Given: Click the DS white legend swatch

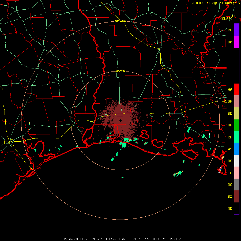Looking at the screenshot, I should point(236,161).
